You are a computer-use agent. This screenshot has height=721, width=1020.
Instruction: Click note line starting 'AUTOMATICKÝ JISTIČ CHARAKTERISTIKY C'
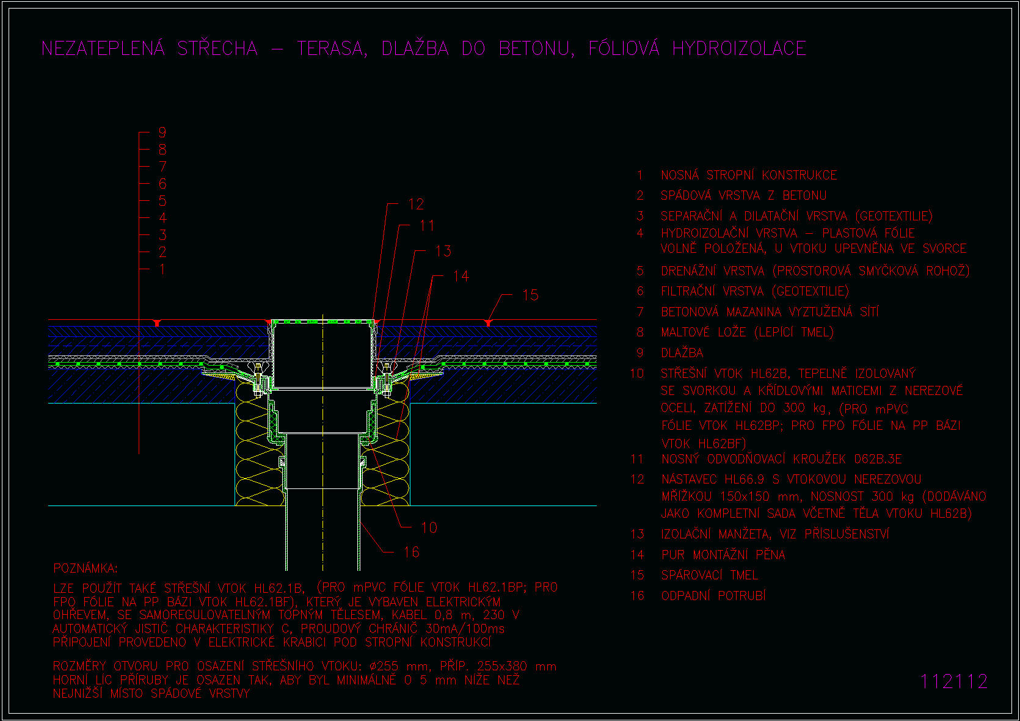tap(279, 629)
